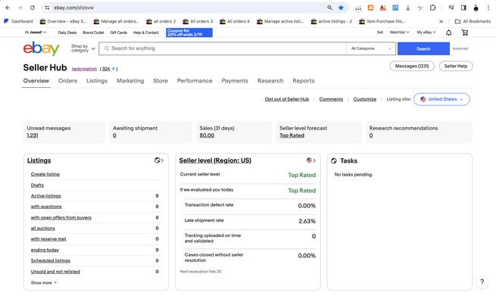Expand Shop by category dropdown

(x=83, y=48)
